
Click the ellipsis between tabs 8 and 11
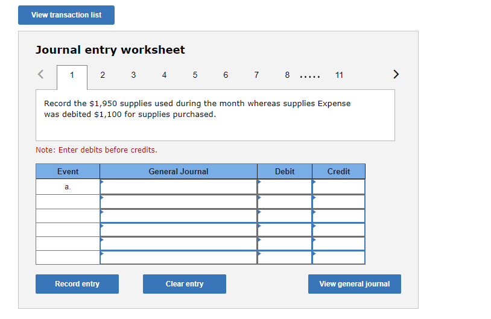point(309,77)
